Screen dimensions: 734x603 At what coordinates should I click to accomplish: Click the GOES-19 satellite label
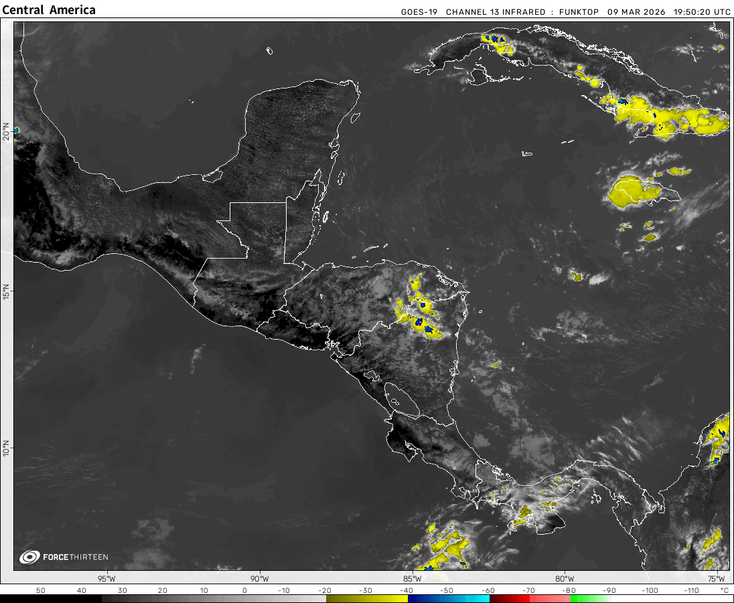pos(419,12)
